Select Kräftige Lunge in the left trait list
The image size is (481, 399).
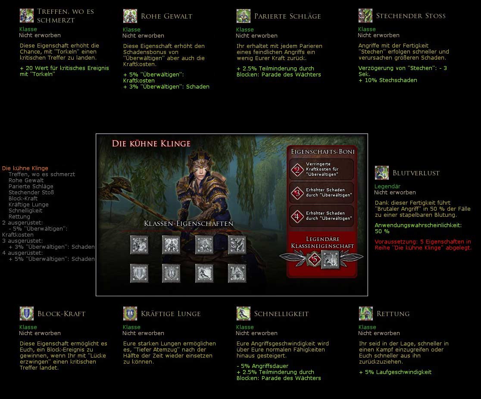[28, 205]
